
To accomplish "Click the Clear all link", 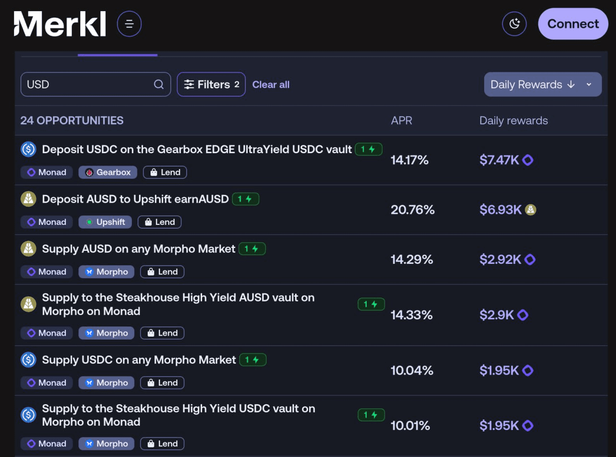I will 271,85.
